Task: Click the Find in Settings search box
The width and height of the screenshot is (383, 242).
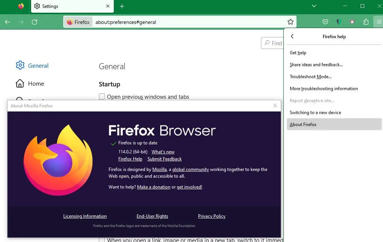Action: [272, 43]
